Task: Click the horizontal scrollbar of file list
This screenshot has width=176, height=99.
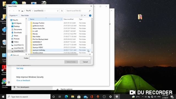Action: [x=54, y=54]
